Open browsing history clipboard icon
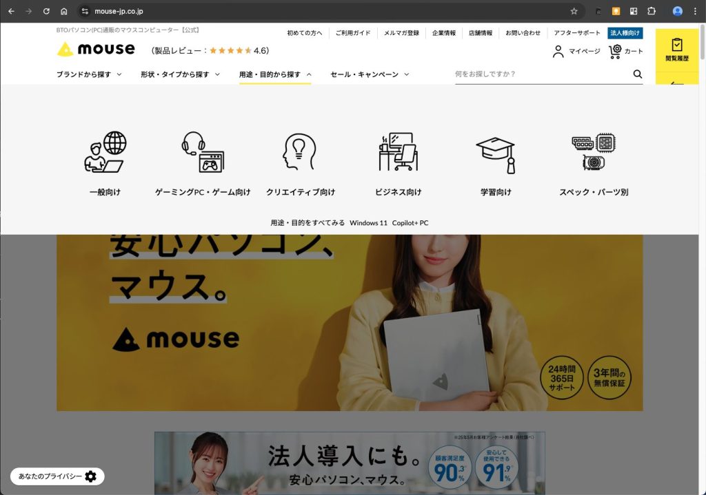Image resolution: width=706 pixels, height=495 pixels. coord(677,45)
